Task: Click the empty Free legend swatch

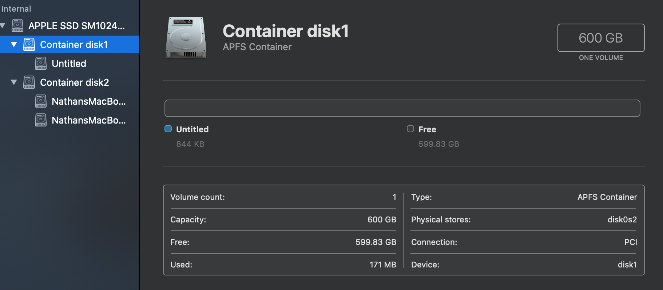Action: tap(410, 129)
